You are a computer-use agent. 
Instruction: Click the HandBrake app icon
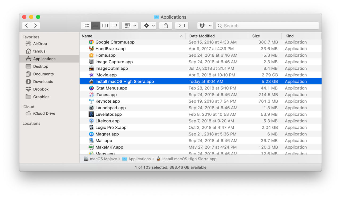91,49
